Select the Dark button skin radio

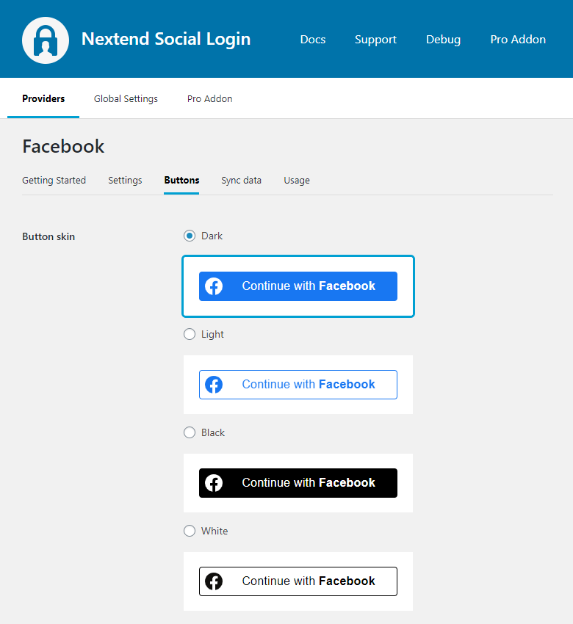click(x=190, y=236)
